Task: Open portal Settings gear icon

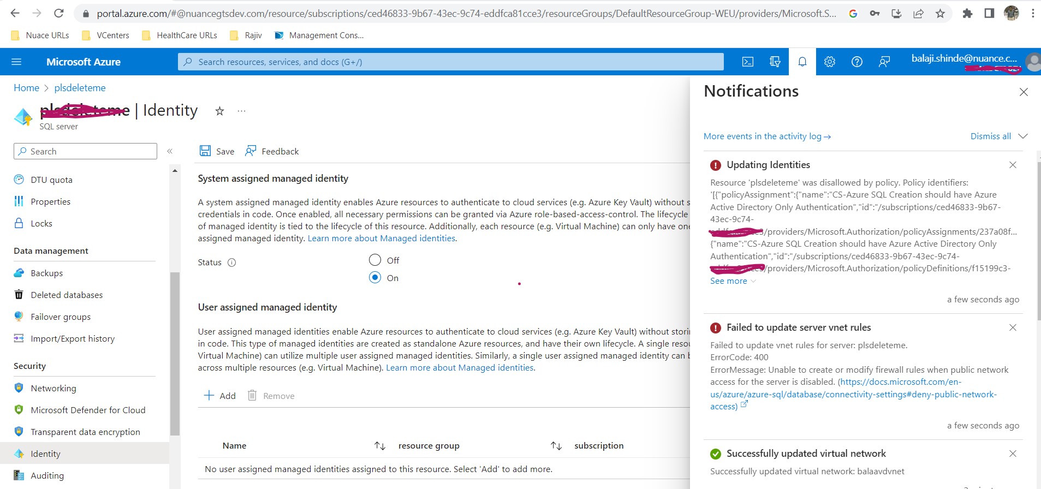Action: tap(830, 62)
